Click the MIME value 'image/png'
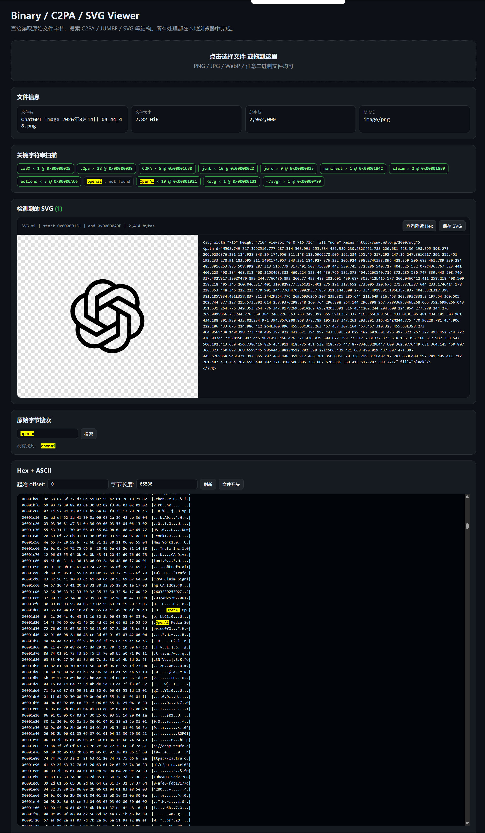The width and height of the screenshot is (485, 833). (x=377, y=120)
